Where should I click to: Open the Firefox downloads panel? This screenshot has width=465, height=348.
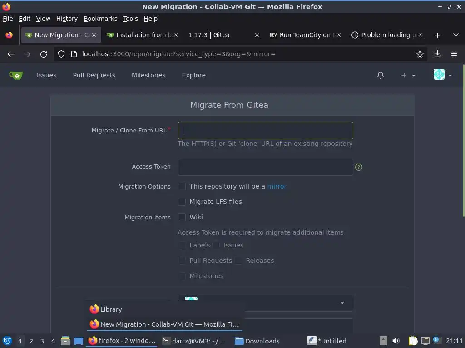pos(437,54)
